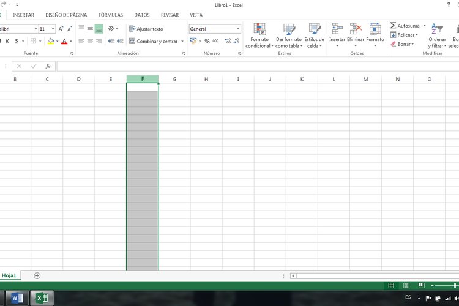Open Dar formato como tabla
This screenshot has width=459, height=306.
[289, 29]
